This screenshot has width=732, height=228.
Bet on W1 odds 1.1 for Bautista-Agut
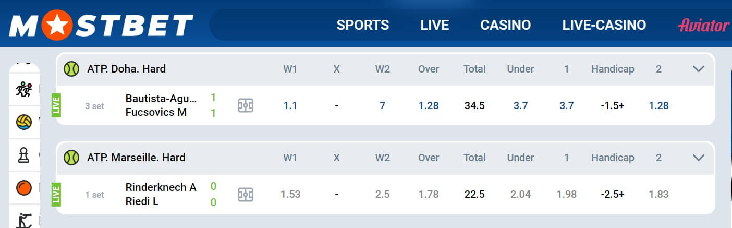point(290,105)
